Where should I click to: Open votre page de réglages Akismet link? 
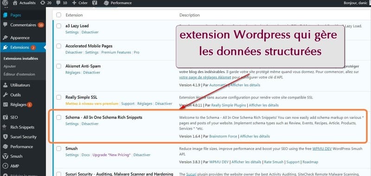coord(205,78)
